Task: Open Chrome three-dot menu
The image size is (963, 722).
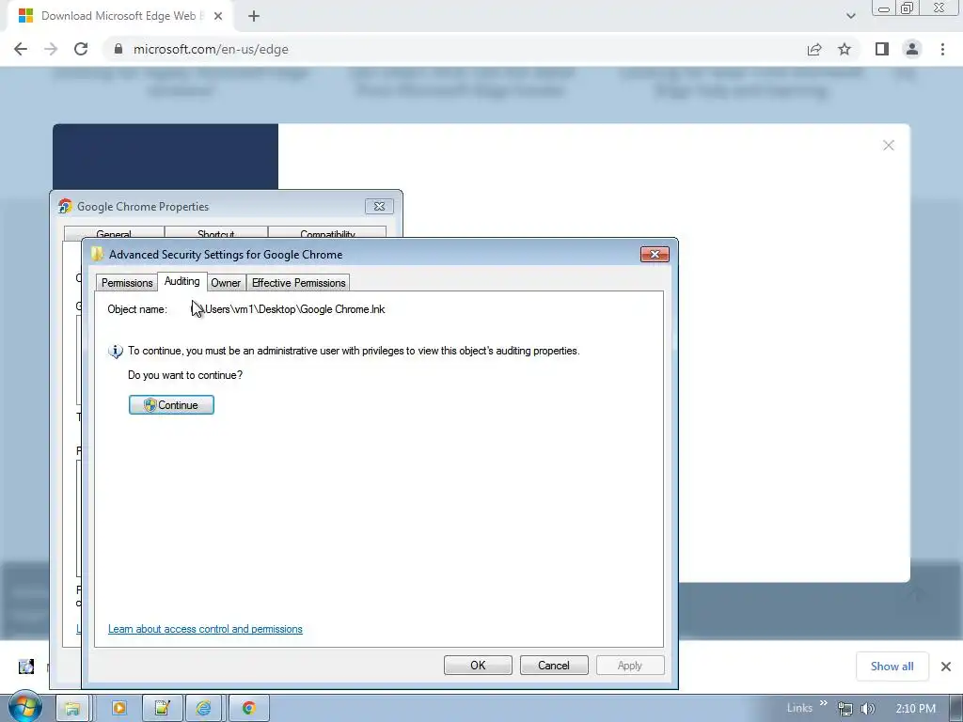Action: pos(942,49)
